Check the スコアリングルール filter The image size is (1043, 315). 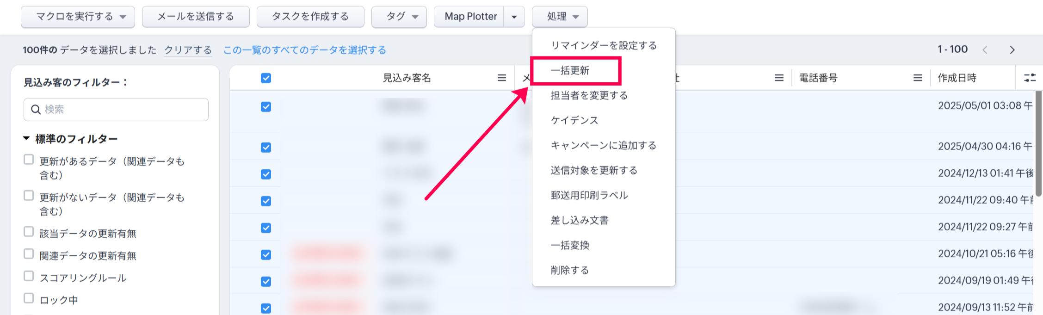[29, 276]
